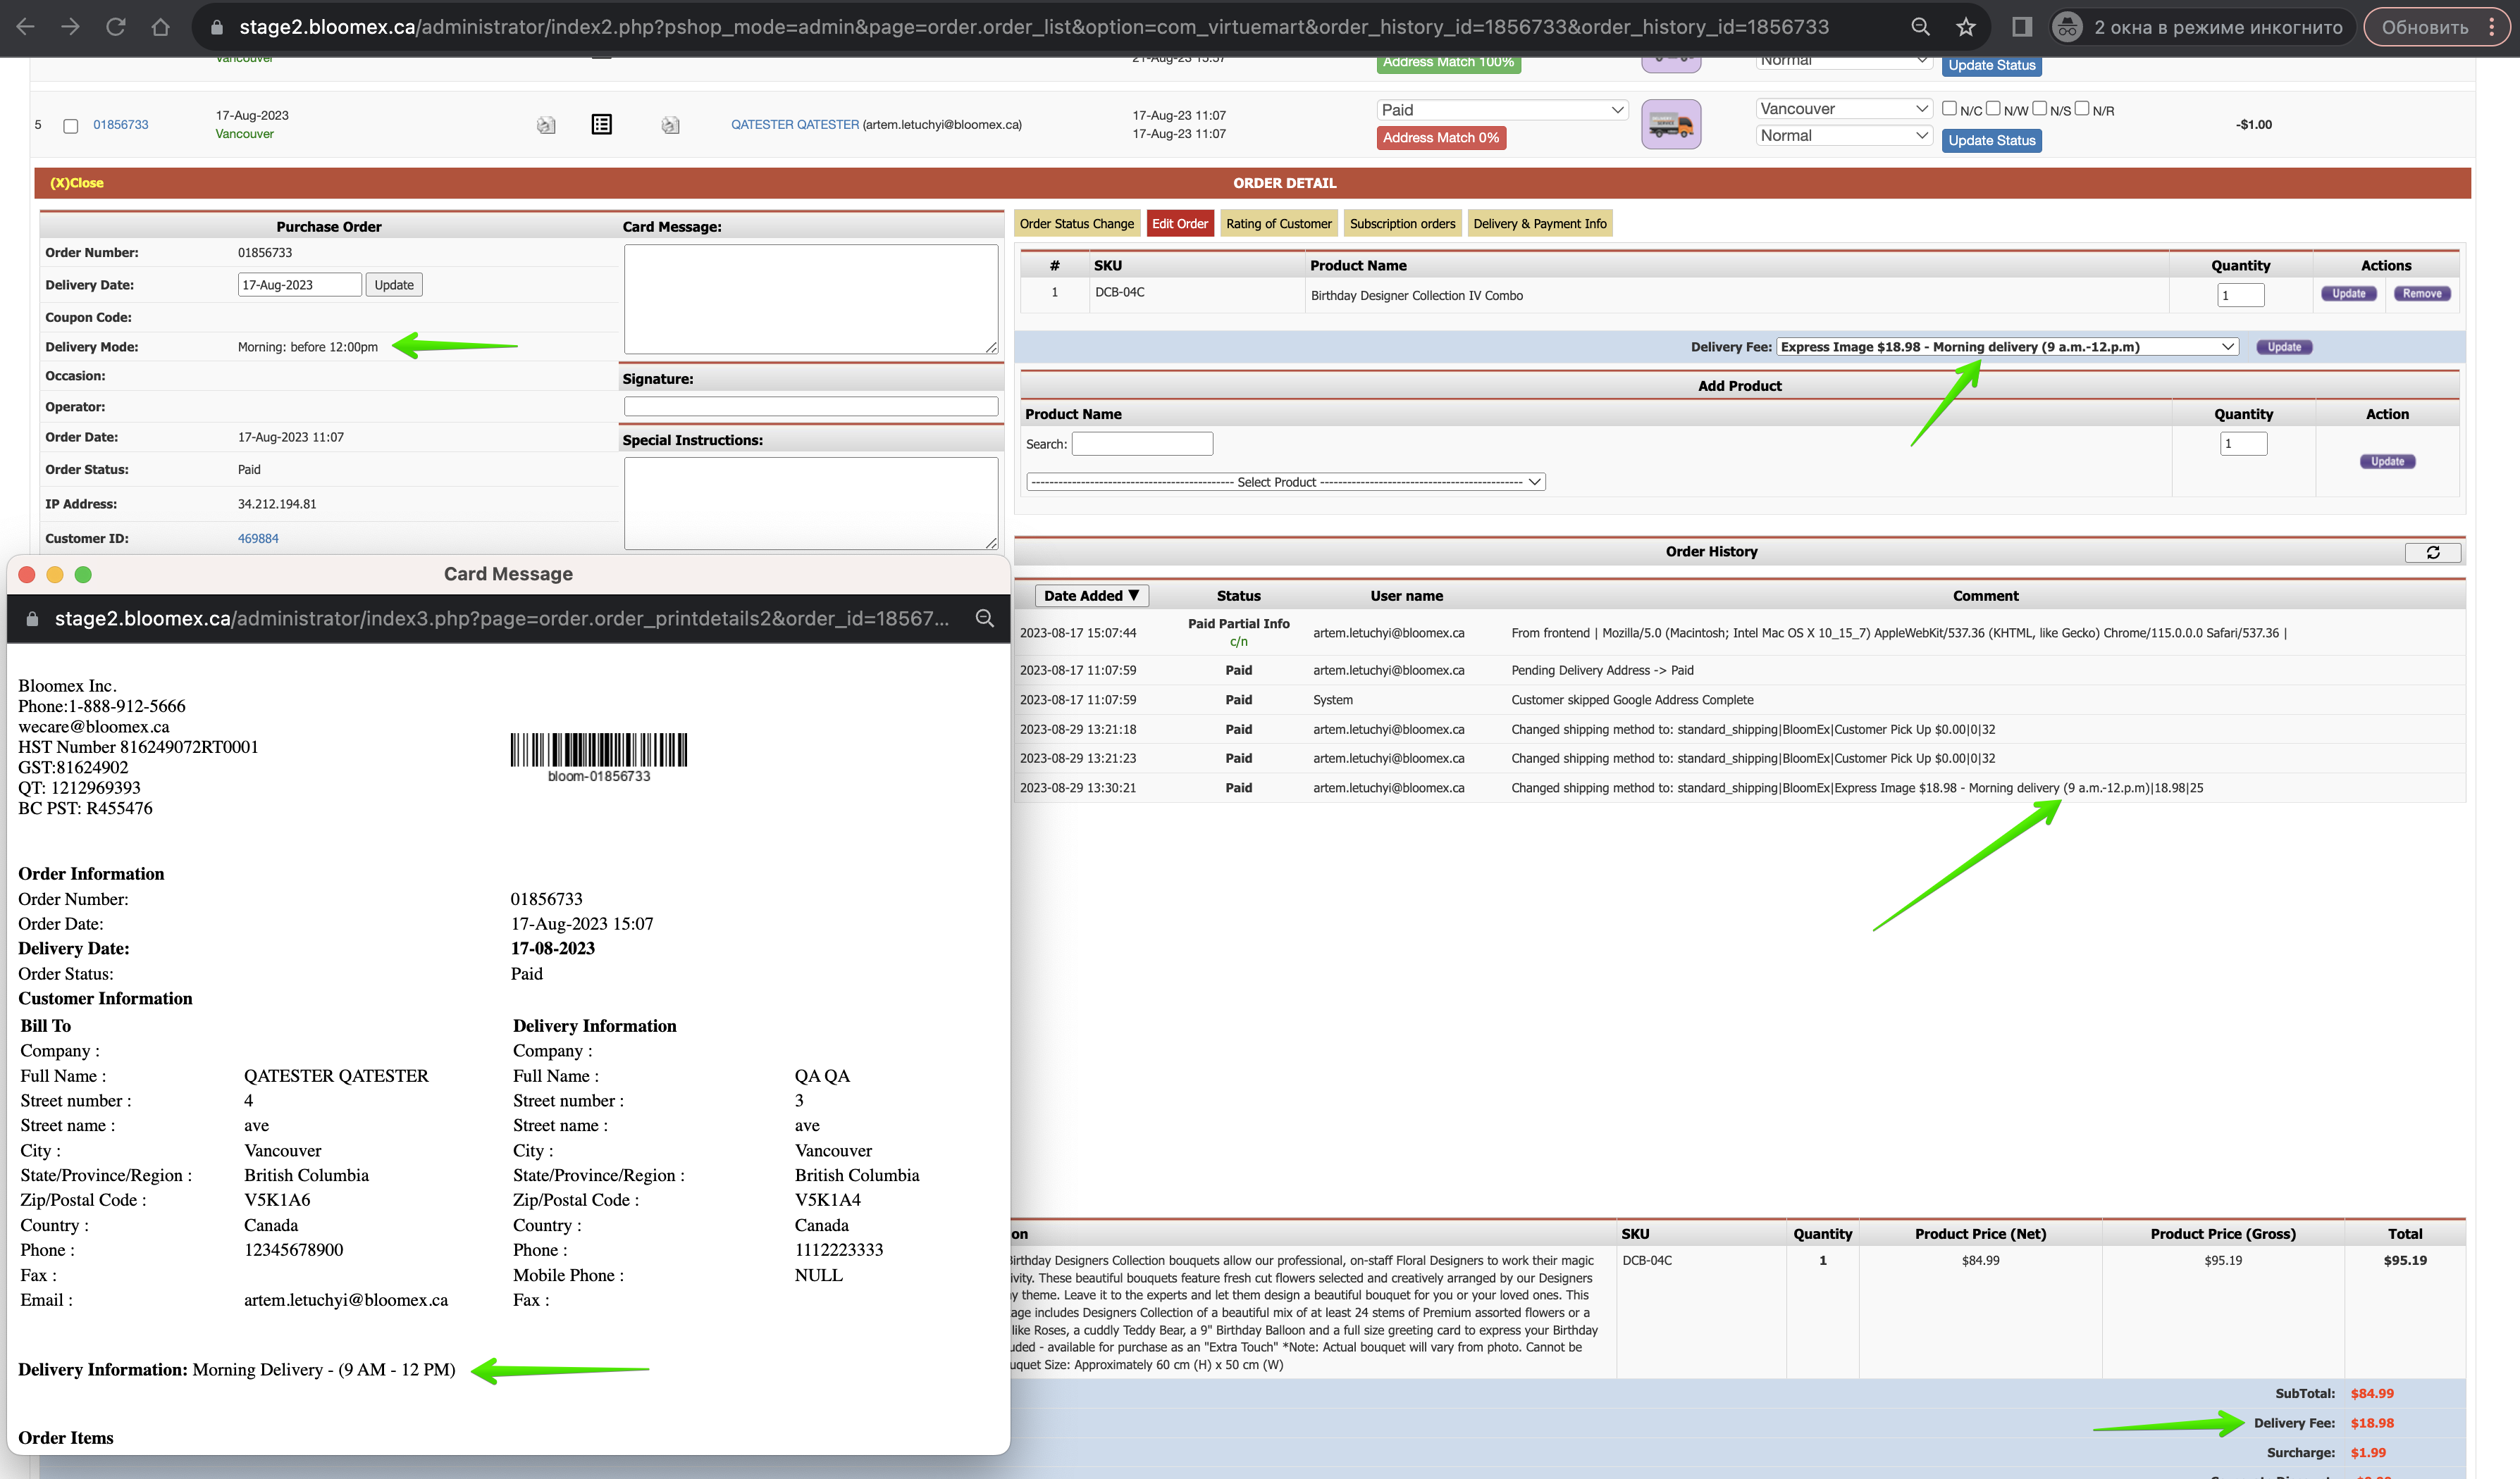Viewport: 2520px width, 1479px height.
Task: Open the Delivery Fee Express Image dropdown
Action: pos(2007,347)
